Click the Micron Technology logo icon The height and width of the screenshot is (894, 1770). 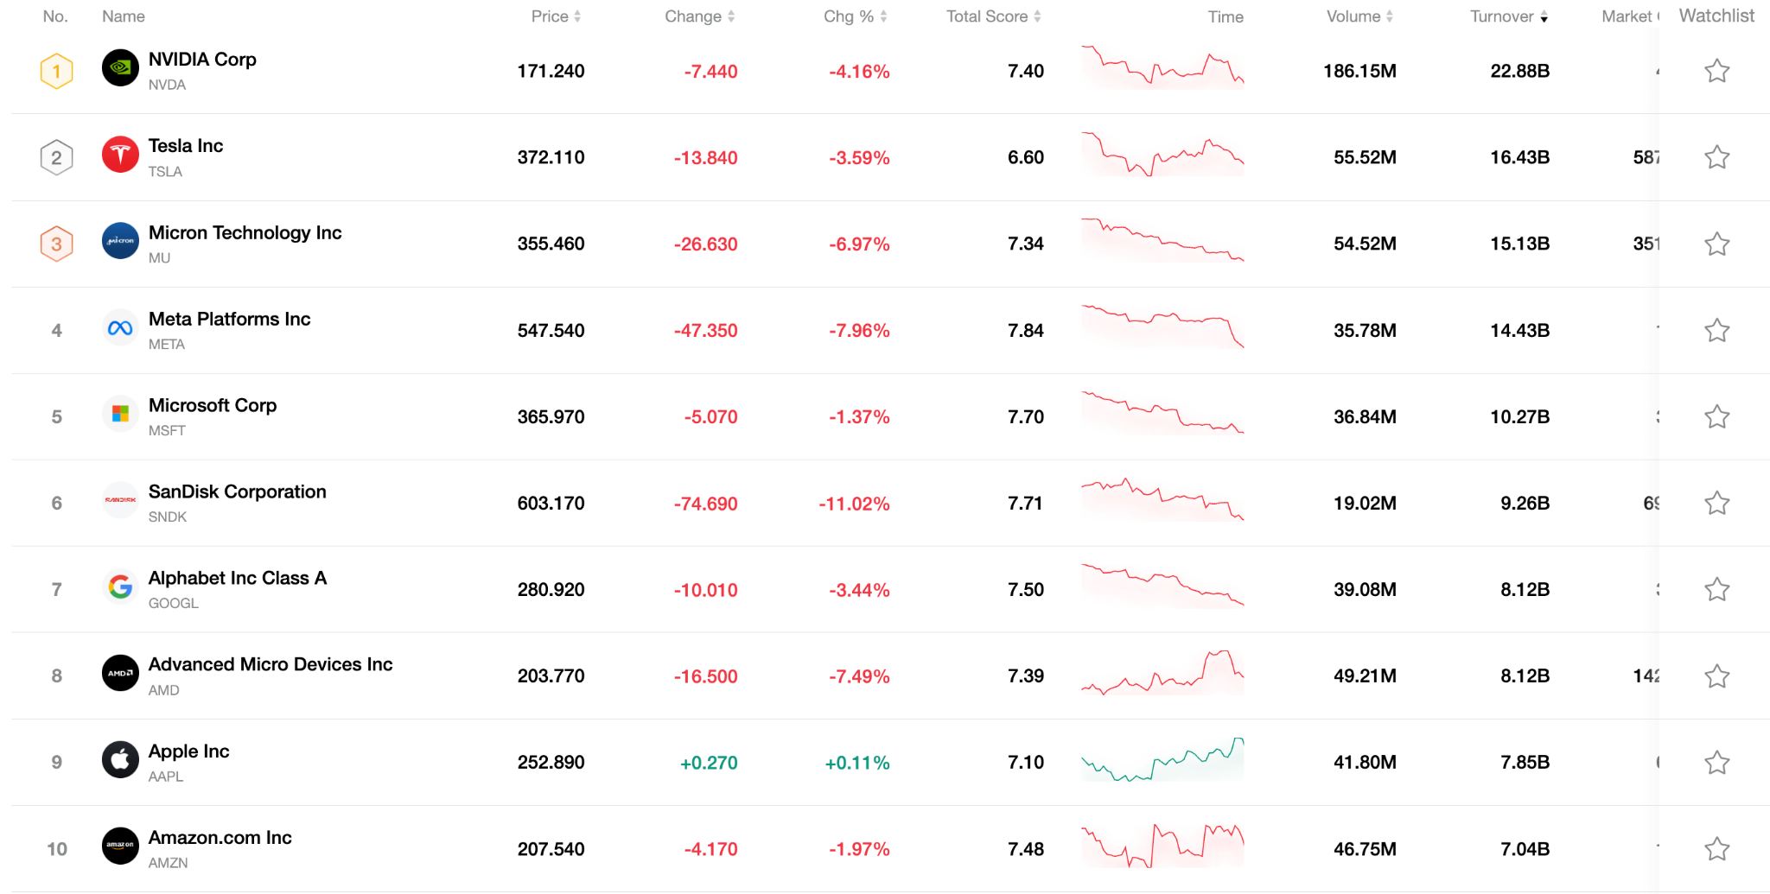tap(120, 242)
